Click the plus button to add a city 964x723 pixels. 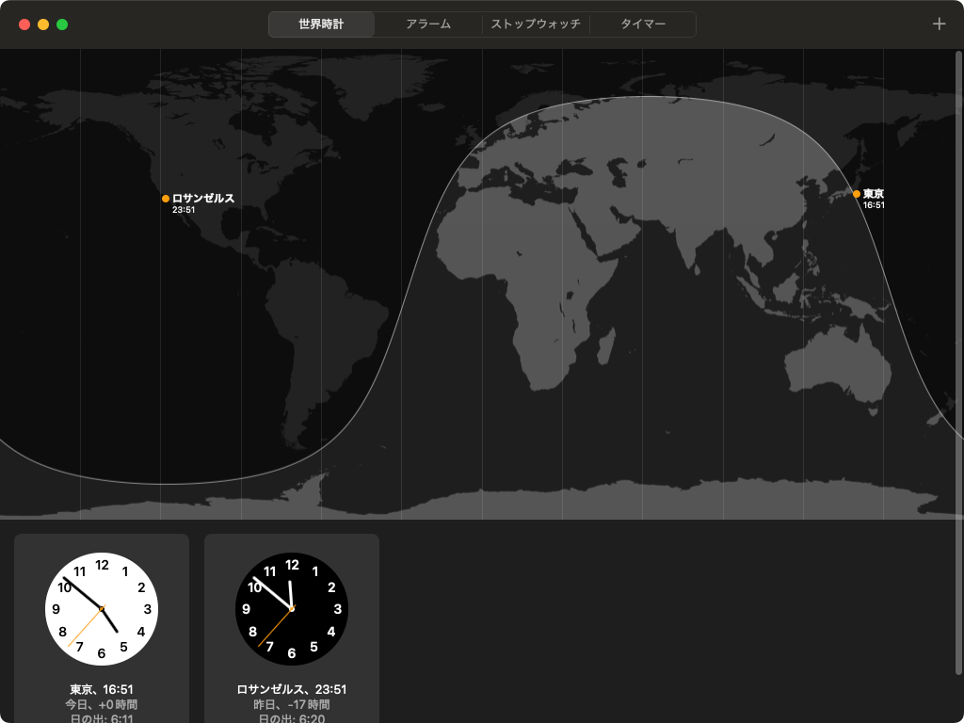point(939,24)
